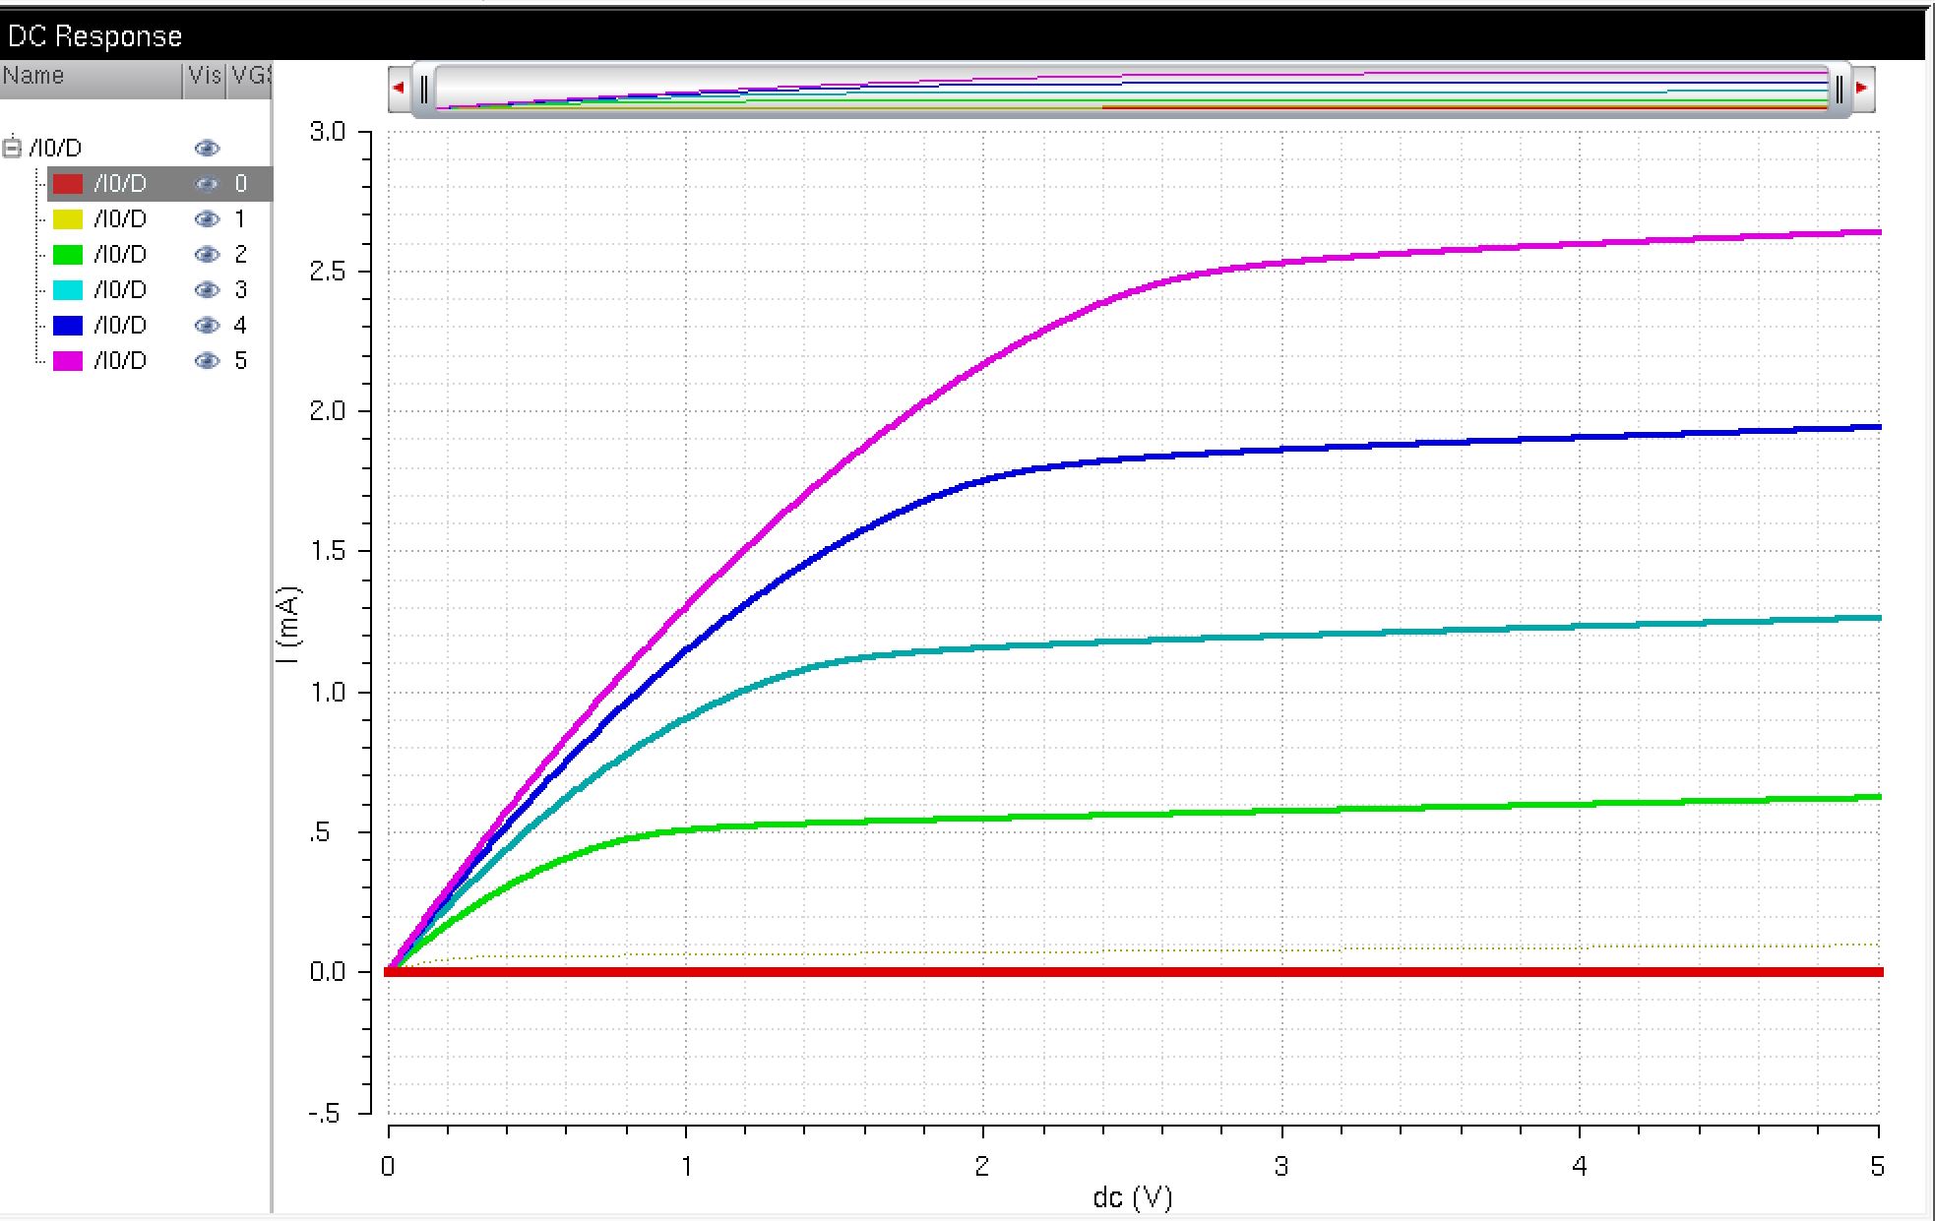The image size is (1935, 1221).
Task: Select the /I0/D row with VGS 4
Action: [159, 326]
